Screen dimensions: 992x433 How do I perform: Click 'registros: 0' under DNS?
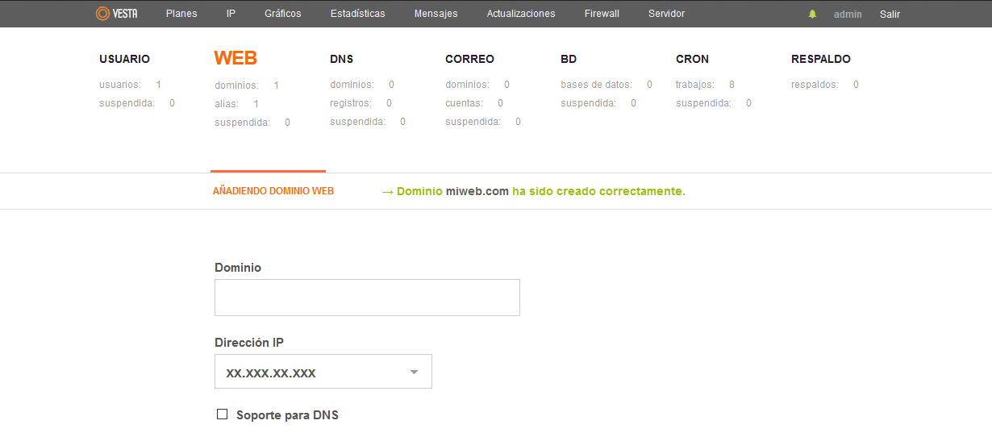[361, 103]
